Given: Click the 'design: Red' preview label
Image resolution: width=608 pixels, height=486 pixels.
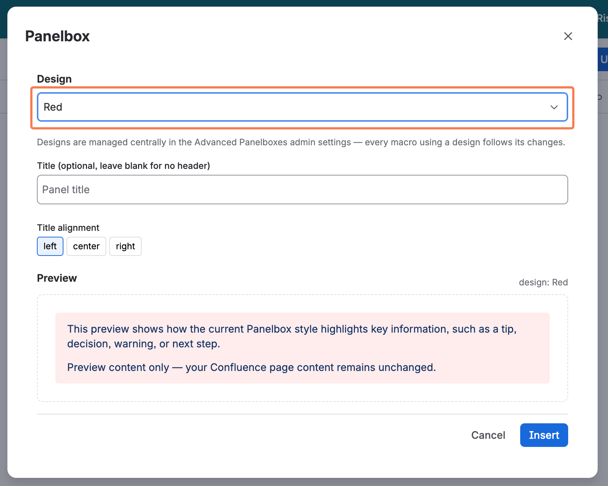Looking at the screenshot, I should (543, 282).
